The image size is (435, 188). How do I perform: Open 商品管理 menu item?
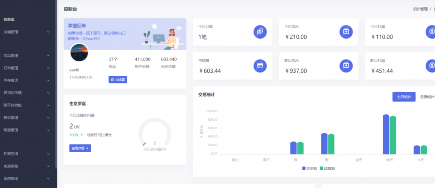11,56
